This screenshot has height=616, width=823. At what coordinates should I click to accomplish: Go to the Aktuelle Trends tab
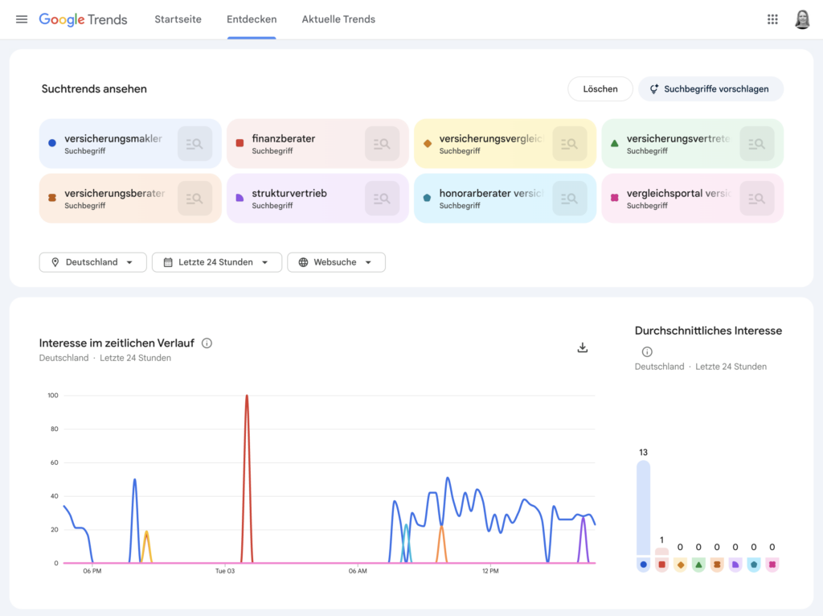pyautogui.click(x=338, y=19)
